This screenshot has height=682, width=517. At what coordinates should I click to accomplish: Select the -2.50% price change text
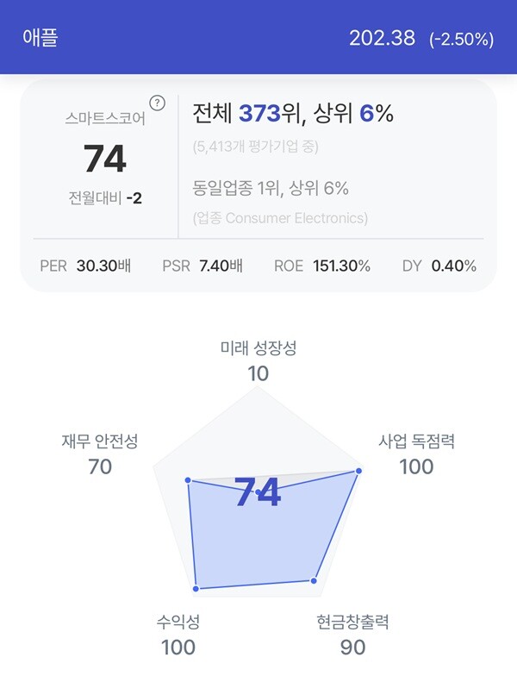461,39
